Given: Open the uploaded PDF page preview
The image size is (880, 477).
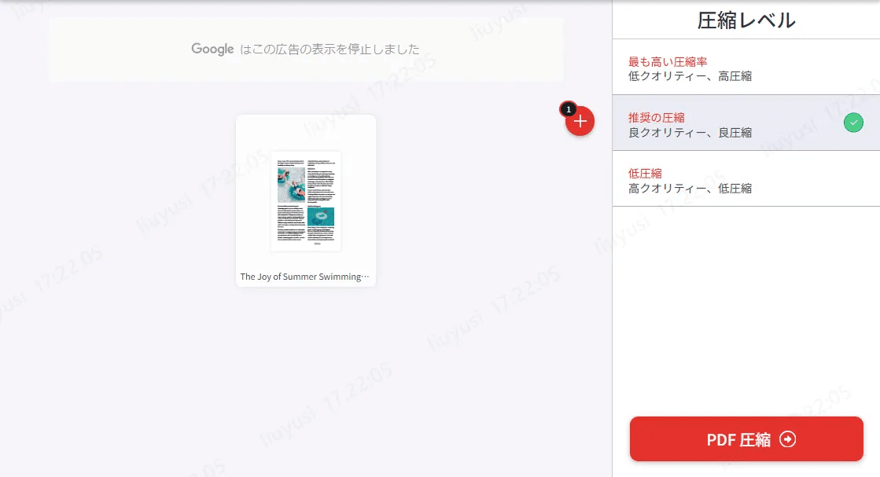Looking at the screenshot, I should (306, 201).
